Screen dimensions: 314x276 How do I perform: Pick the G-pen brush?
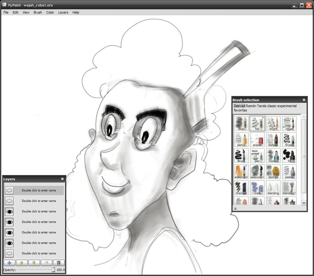(x=289, y=139)
